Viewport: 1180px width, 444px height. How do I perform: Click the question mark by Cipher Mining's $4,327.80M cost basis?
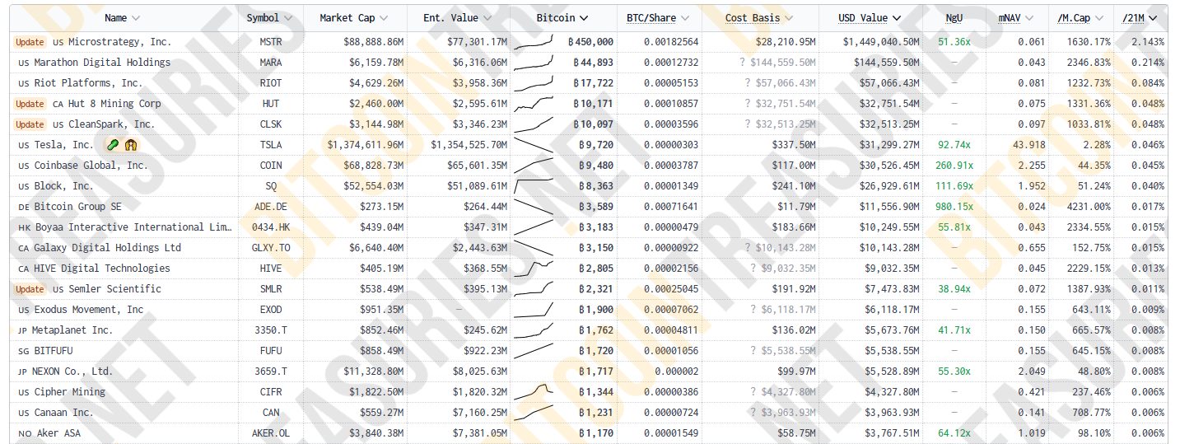pos(753,392)
